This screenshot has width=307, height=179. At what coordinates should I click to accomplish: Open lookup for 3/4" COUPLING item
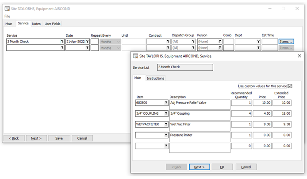pyautogui.click(x=166, y=113)
